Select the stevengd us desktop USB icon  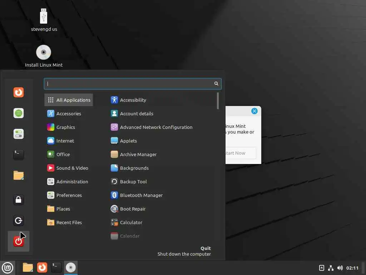click(x=44, y=20)
